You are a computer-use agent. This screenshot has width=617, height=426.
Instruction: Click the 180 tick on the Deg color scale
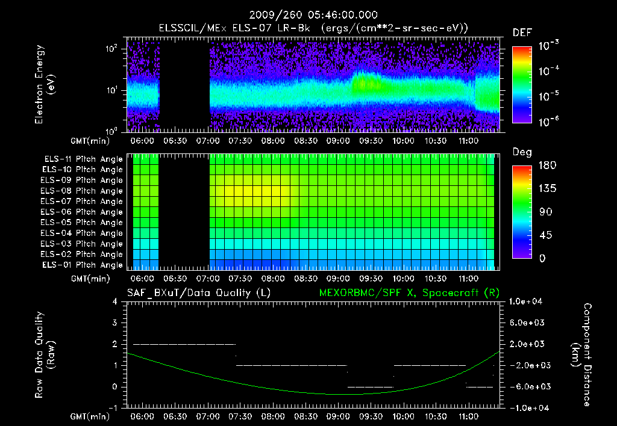[x=547, y=165]
